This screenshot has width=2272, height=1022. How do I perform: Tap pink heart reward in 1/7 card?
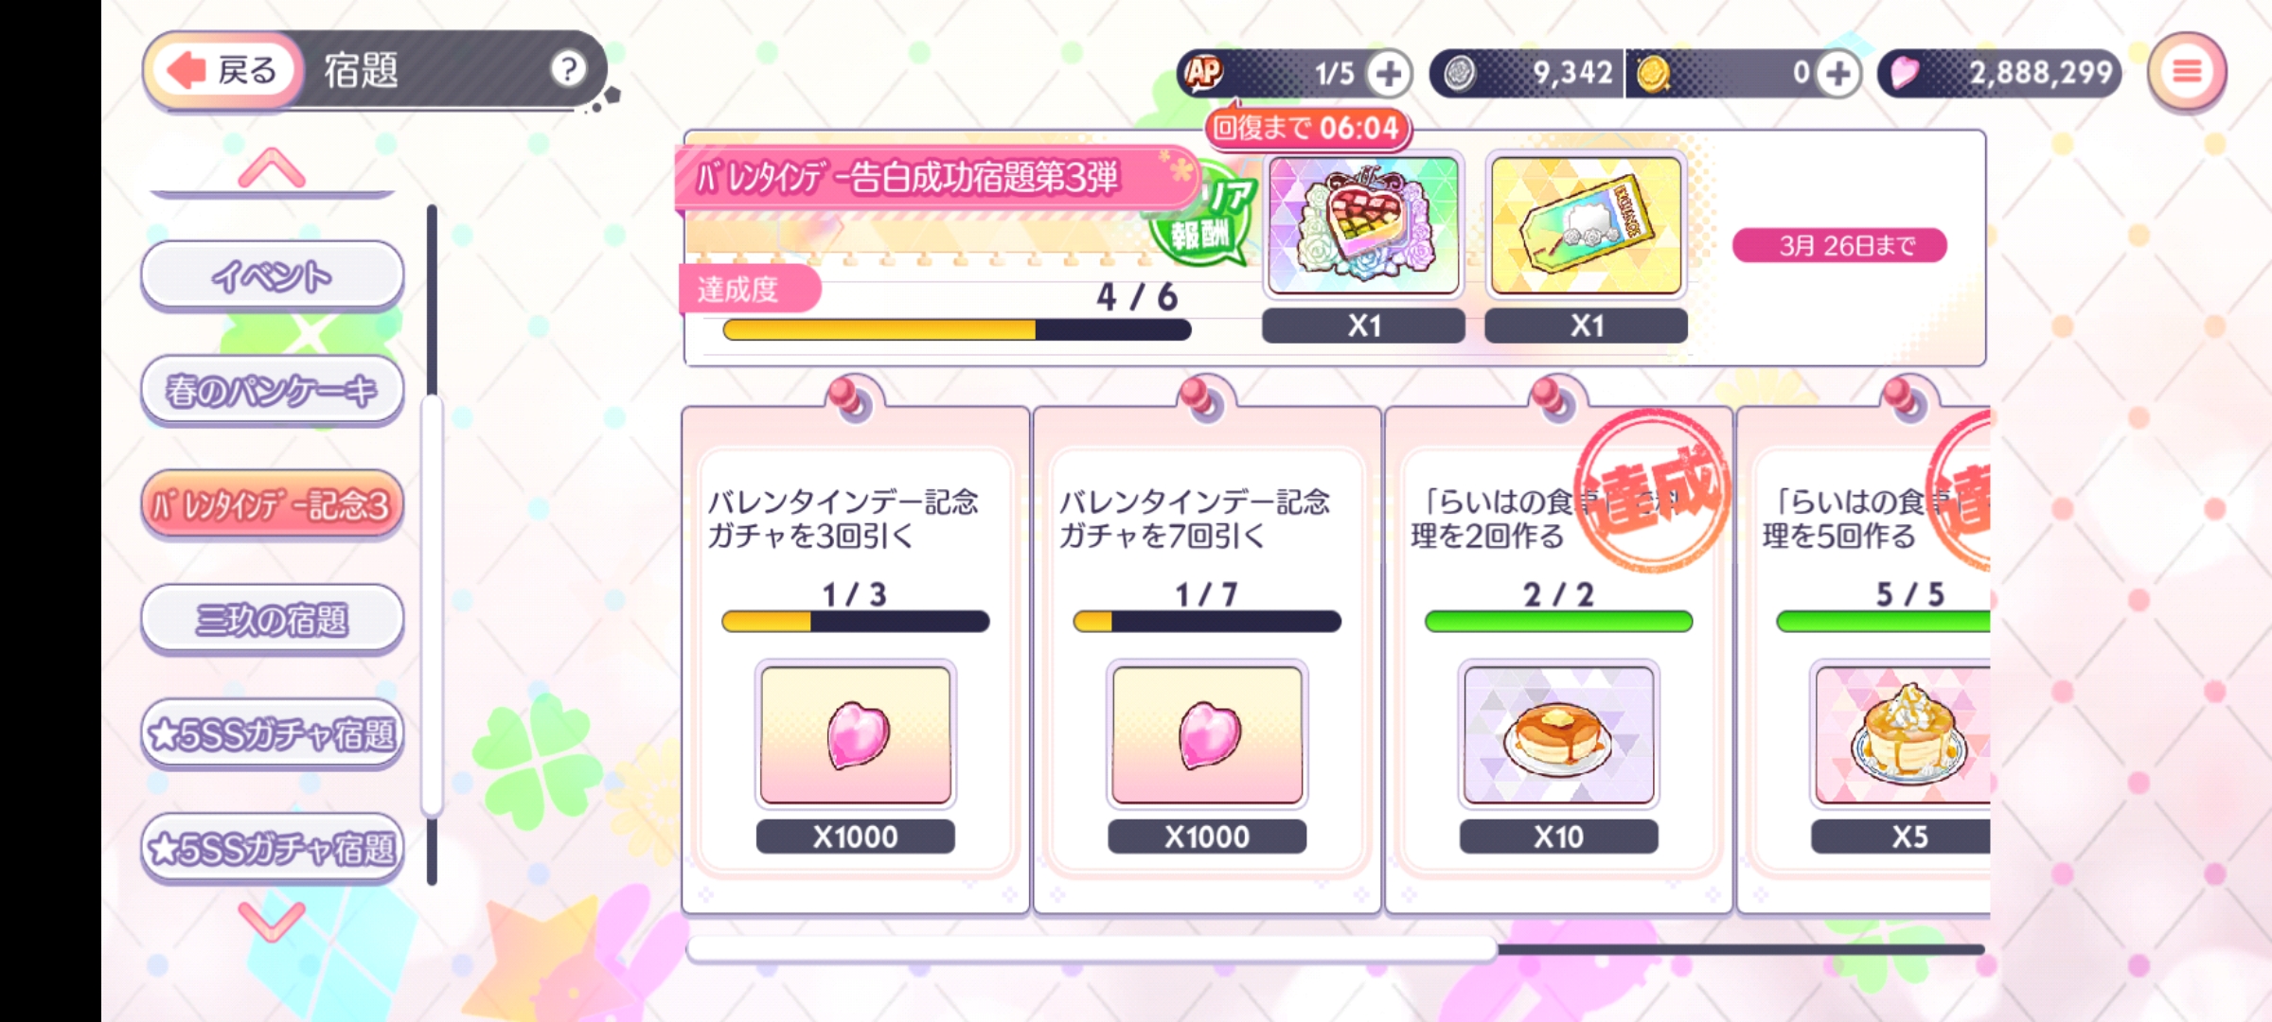pyautogui.click(x=1207, y=734)
